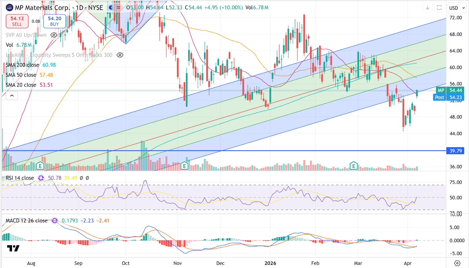Click the MACD indicator refresh-arrows icon
The width and height of the screenshot is (469, 268).
point(55,220)
